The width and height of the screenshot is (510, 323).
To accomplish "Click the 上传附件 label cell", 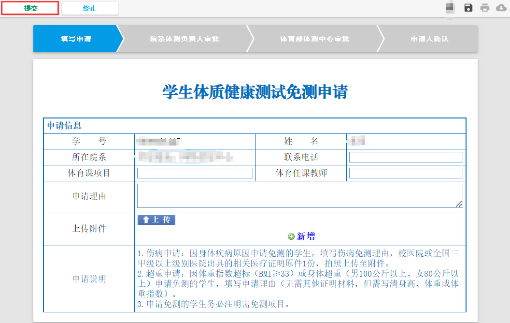I will [89, 229].
